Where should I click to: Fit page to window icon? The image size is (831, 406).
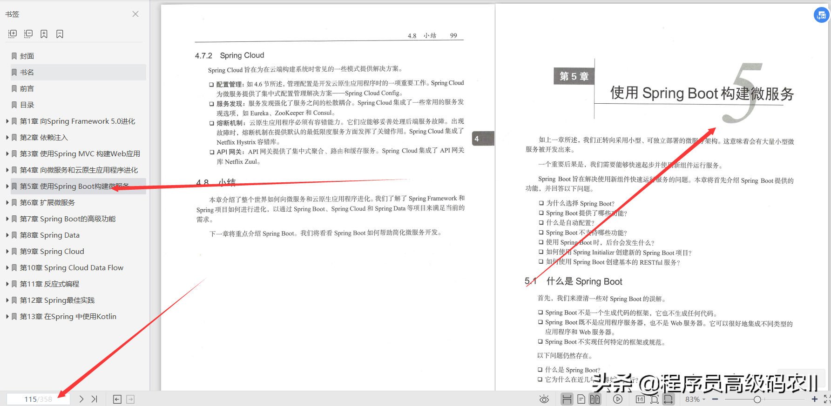point(655,399)
